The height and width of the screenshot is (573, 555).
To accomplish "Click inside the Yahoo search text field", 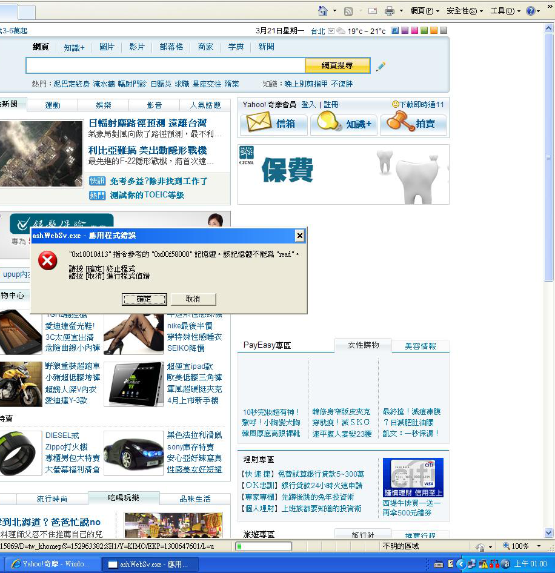I will point(165,65).
